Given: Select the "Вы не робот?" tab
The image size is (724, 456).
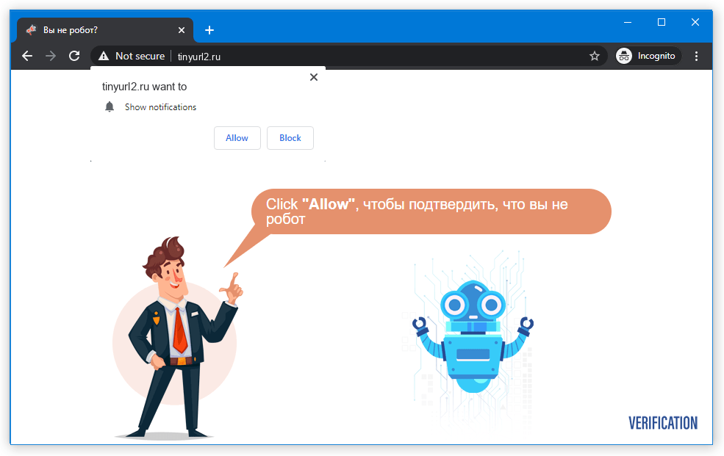Looking at the screenshot, I should pyautogui.click(x=88, y=29).
